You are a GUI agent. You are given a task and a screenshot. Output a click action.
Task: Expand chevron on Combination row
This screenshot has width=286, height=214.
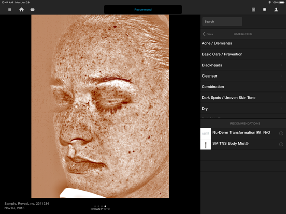click(282, 87)
